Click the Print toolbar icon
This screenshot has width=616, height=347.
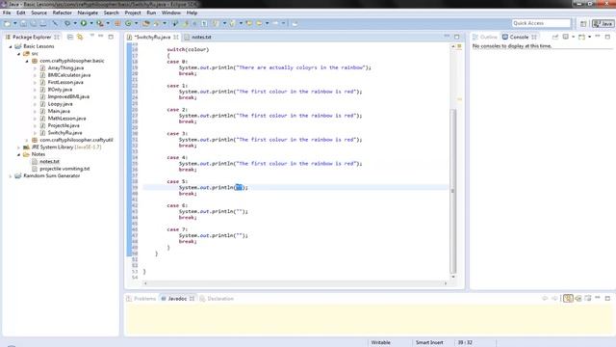coord(42,23)
